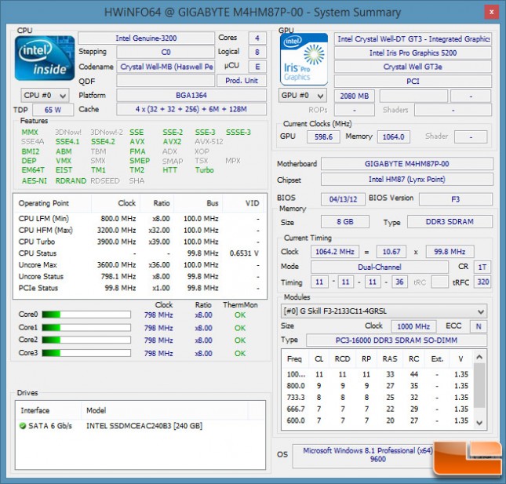Click the TDP 65 W field

(53, 110)
